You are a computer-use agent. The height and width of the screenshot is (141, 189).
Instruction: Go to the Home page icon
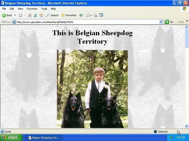41,15
